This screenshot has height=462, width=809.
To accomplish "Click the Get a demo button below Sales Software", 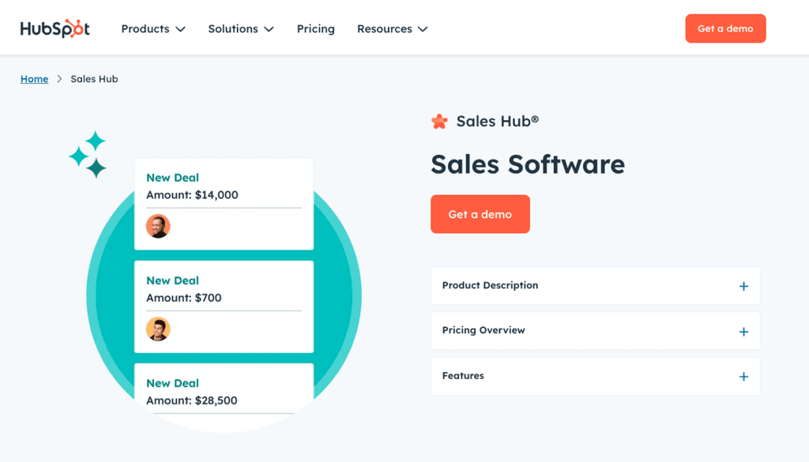I will pos(480,213).
